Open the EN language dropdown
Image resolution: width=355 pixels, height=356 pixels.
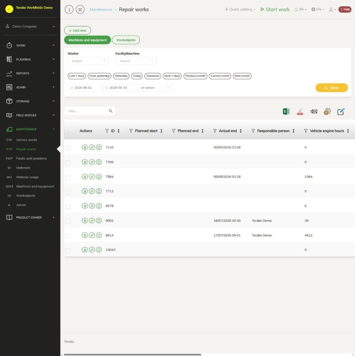point(318,9)
